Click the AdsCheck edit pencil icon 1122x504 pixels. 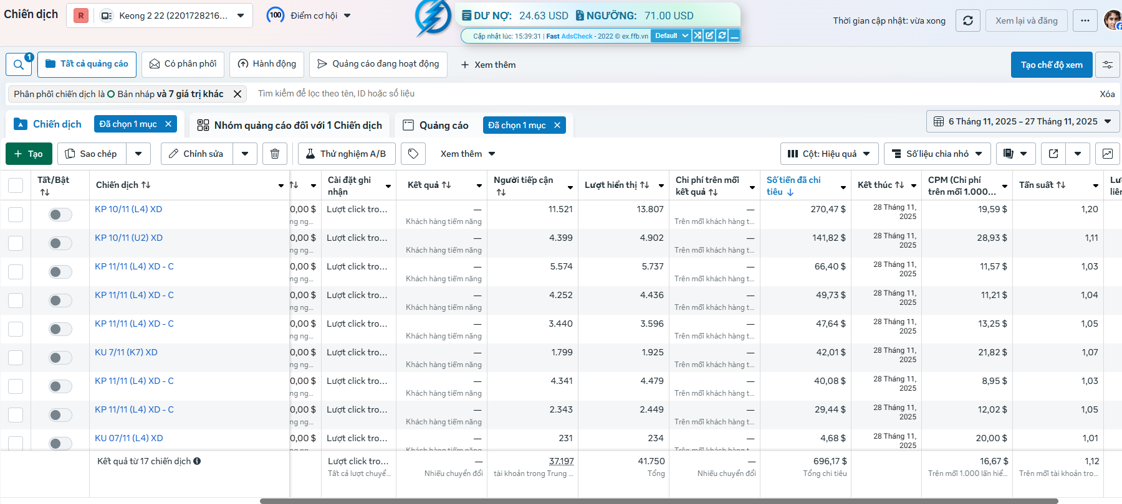[709, 35]
